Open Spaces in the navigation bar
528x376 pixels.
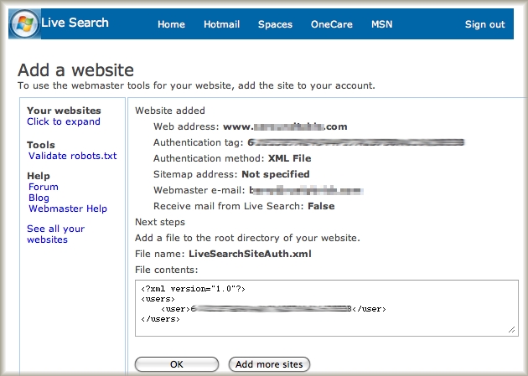click(275, 24)
